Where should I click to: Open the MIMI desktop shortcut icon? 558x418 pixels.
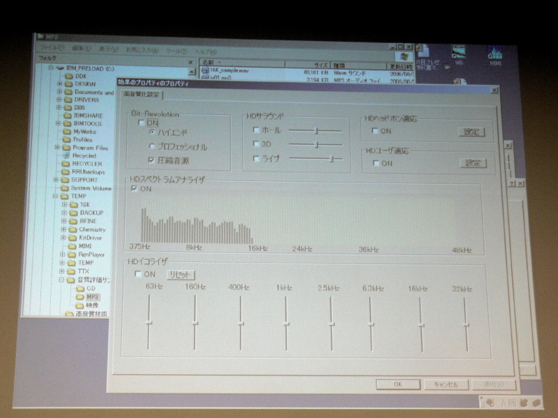[x=495, y=53]
